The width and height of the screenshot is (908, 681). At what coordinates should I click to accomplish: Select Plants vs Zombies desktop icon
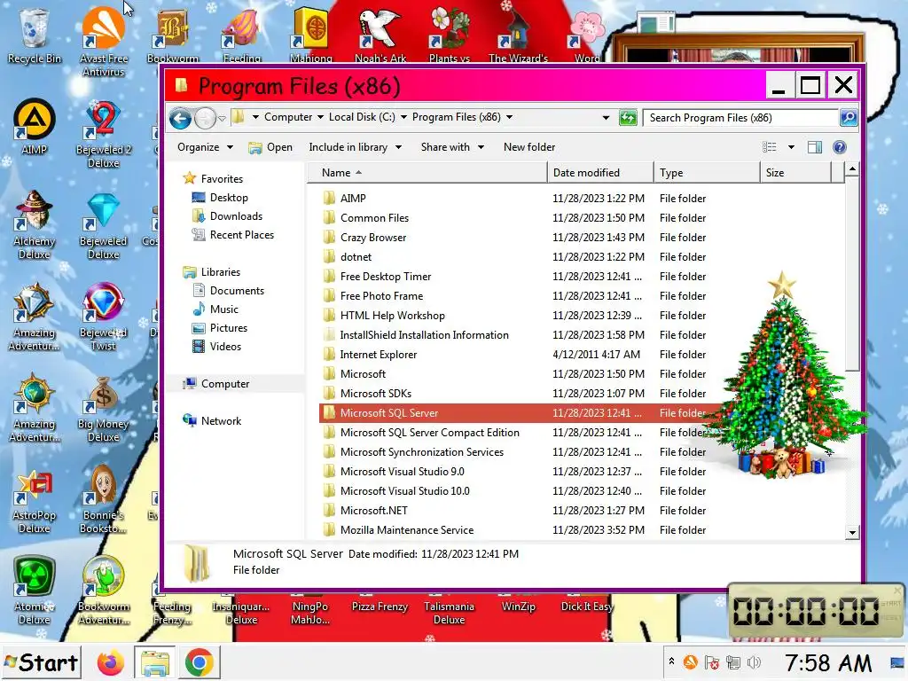pyautogui.click(x=450, y=35)
